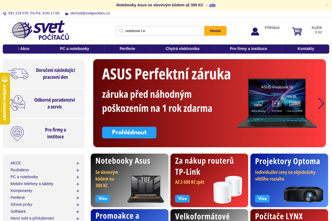The image size is (332, 221).
Task: Open the Ověřeno zákazníky side badge
Action: coord(5,99)
